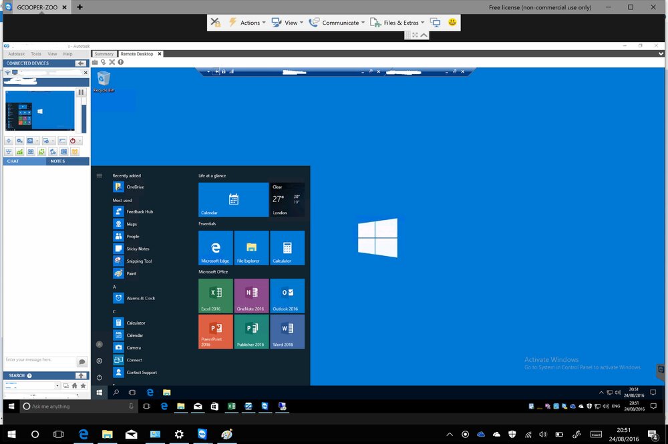The width and height of the screenshot is (668, 444).
Task: Open the Microsoft Edge tile
Action: click(x=216, y=248)
